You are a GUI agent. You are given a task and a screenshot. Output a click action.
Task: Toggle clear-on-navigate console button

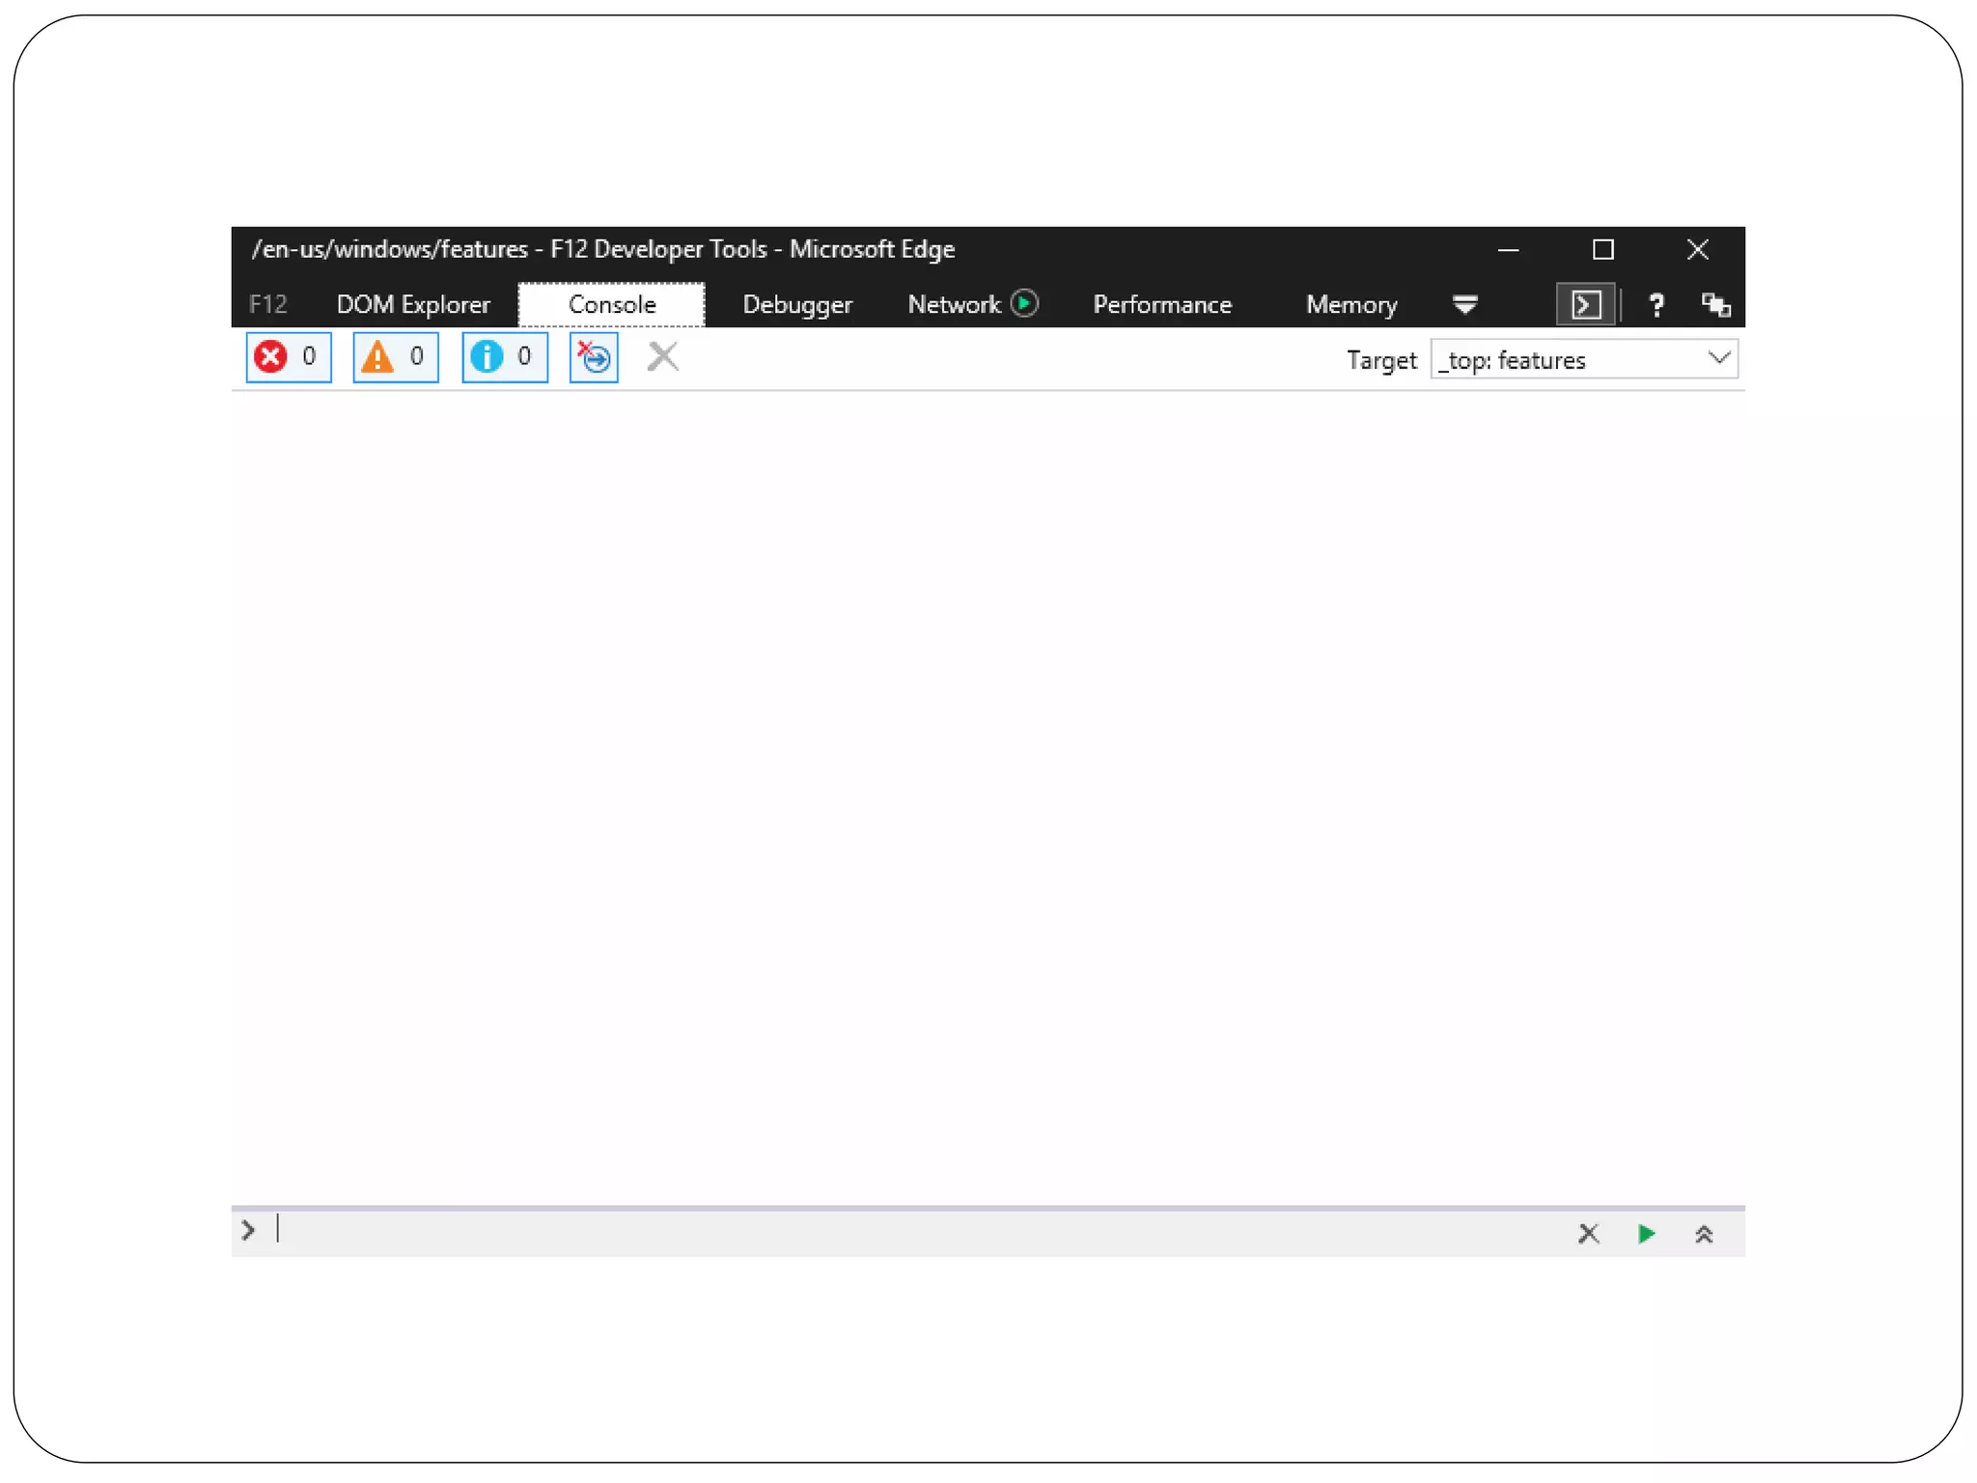(x=593, y=357)
